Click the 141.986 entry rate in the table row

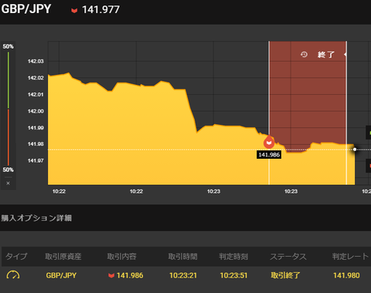coord(130,275)
